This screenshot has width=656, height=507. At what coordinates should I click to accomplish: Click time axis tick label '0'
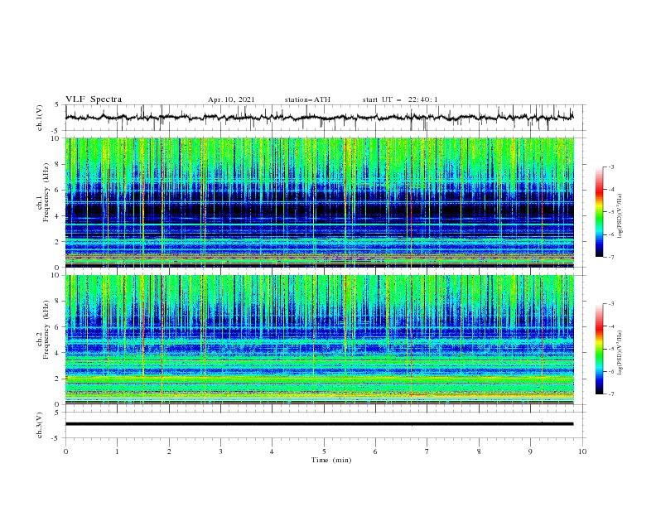click(x=65, y=451)
